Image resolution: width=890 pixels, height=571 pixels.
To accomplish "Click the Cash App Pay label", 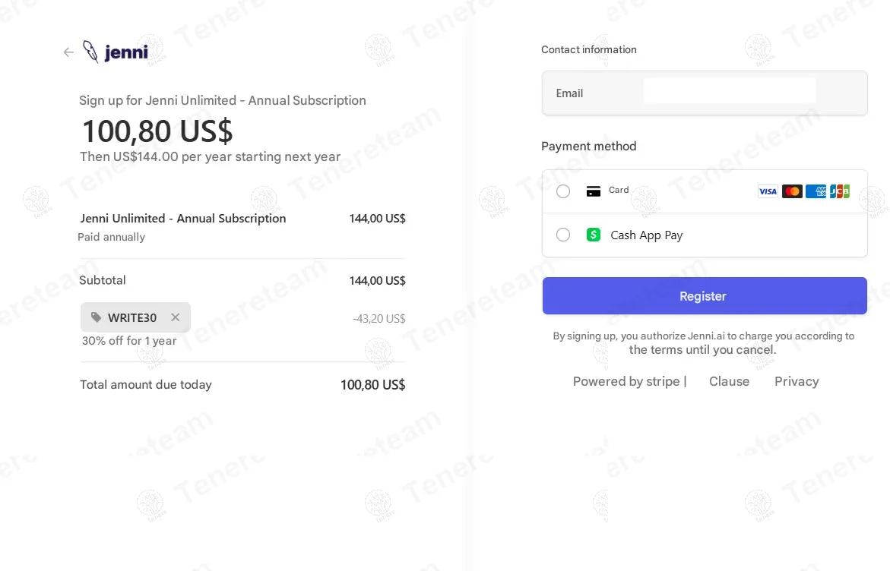I will click(647, 235).
